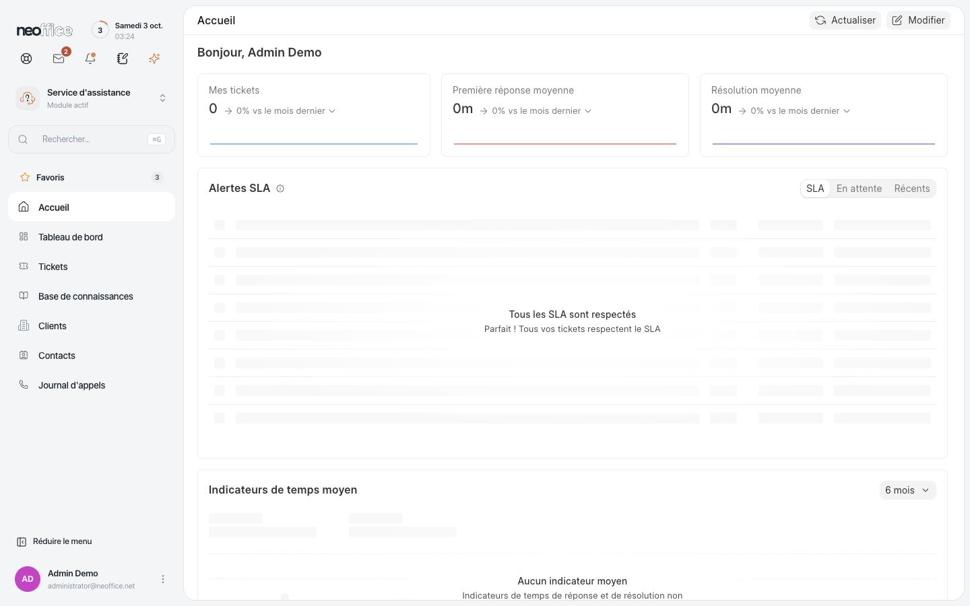Screen dimensions: 970x606
Task: Click the Service d'assistance headset icon
Action: tap(28, 98)
